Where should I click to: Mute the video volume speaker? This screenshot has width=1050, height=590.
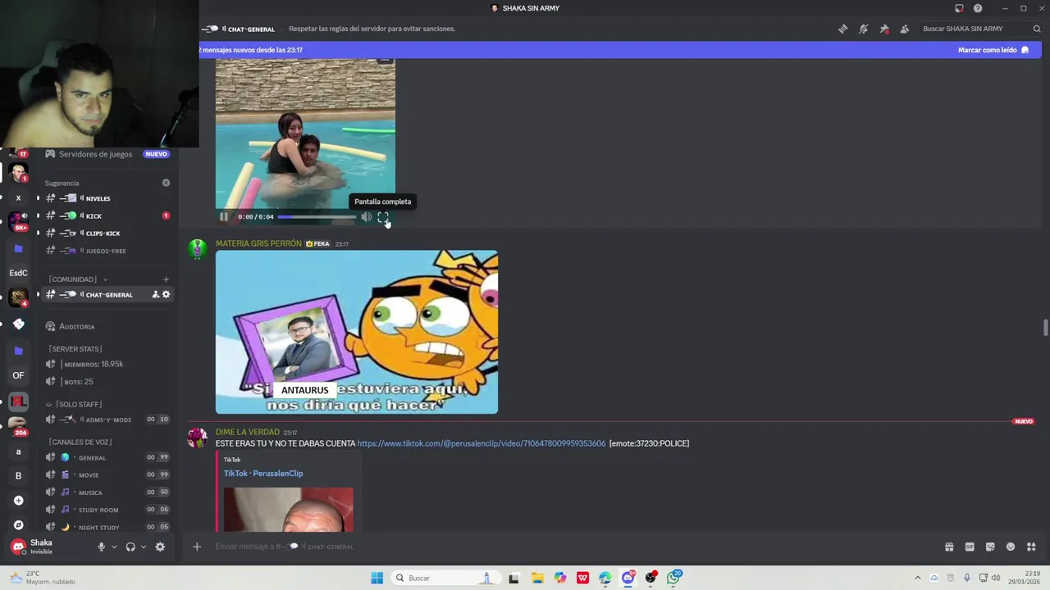coord(366,217)
